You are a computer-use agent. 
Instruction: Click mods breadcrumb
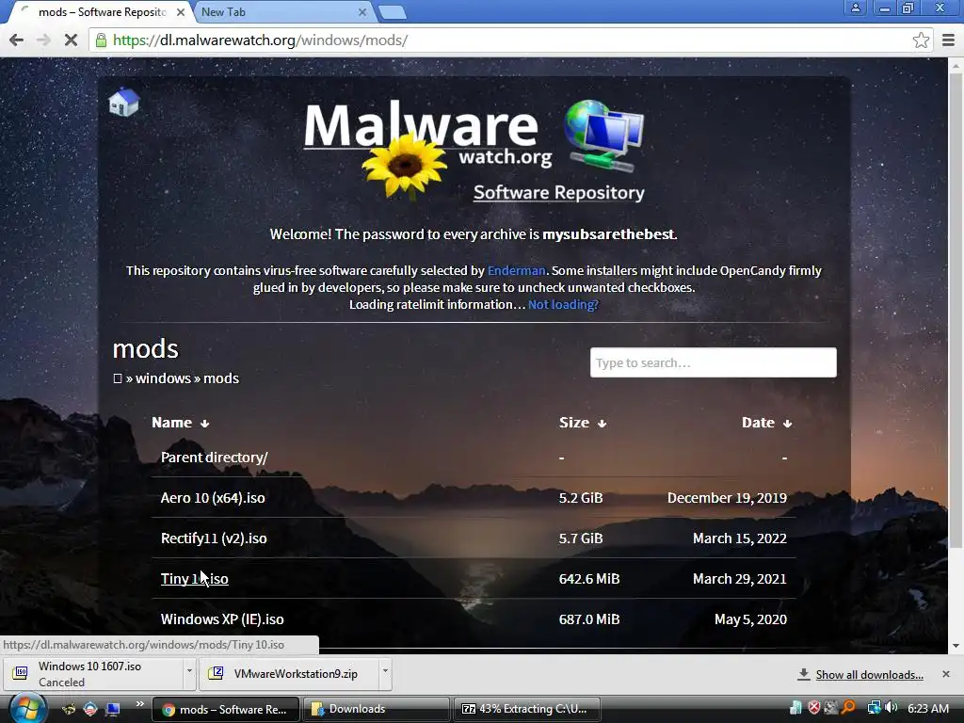coord(220,378)
